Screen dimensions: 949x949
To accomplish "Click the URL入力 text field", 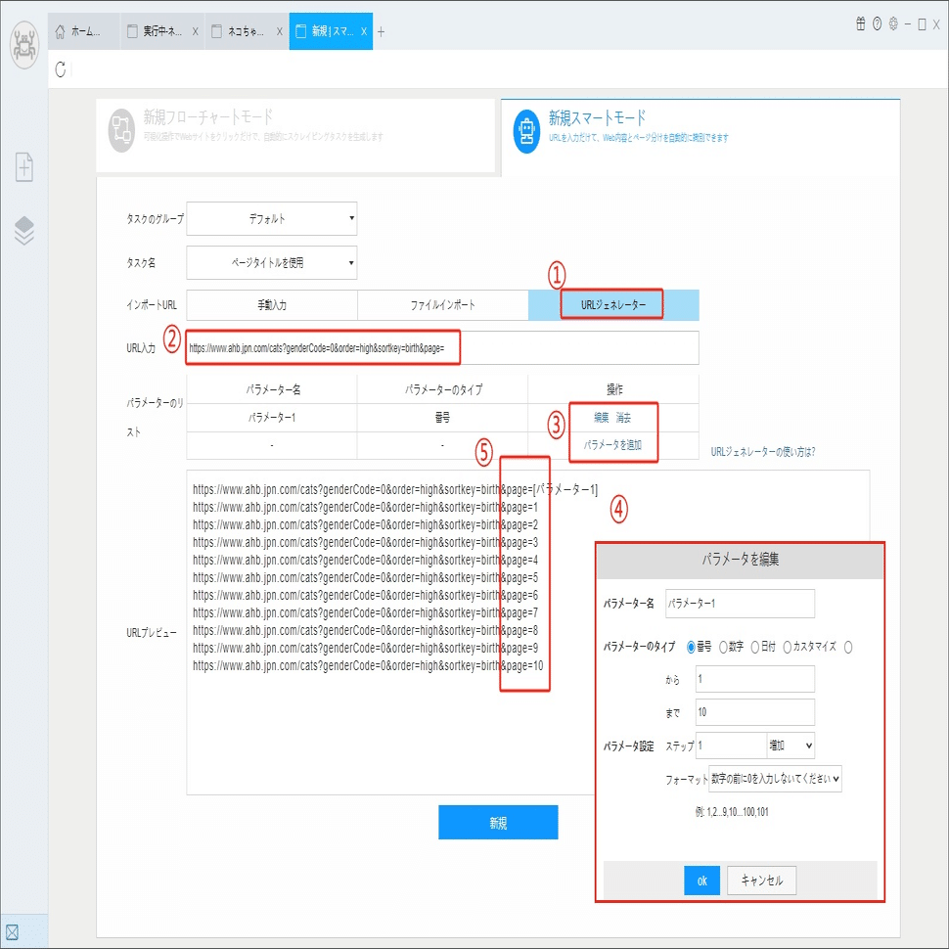I will (x=442, y=348).
